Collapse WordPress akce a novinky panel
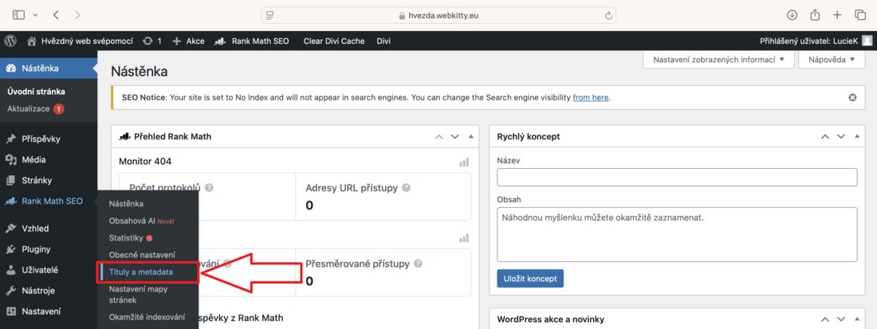Viewport: 877px width, 329px height. click(857, 319)
